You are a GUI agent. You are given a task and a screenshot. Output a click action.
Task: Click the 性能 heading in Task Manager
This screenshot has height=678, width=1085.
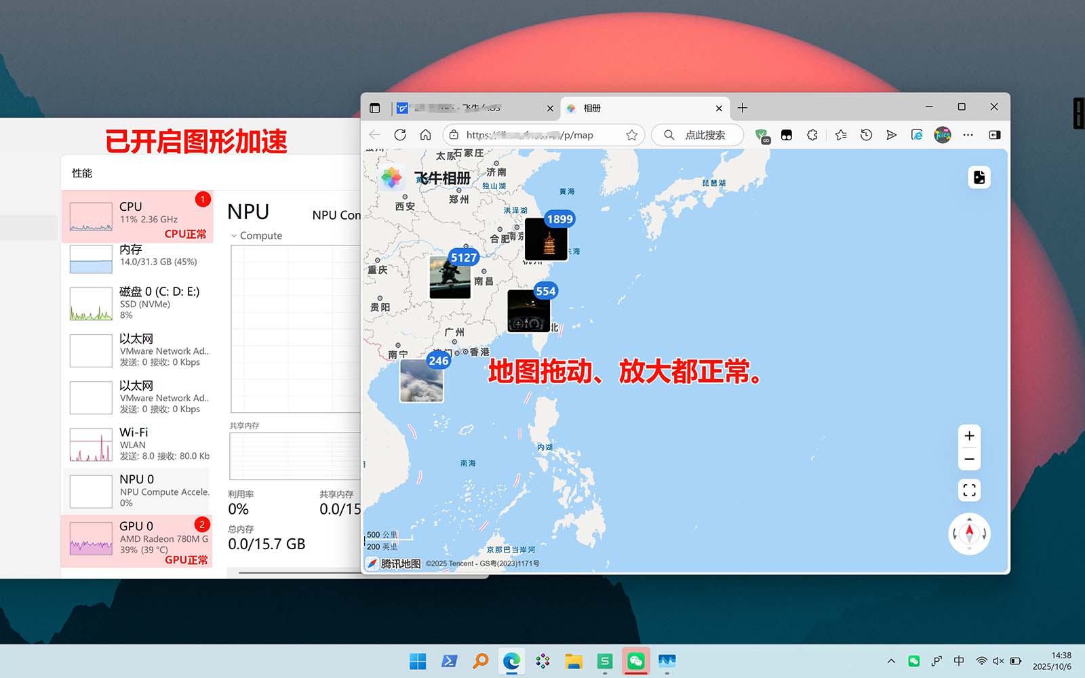[x=82, y=173]
